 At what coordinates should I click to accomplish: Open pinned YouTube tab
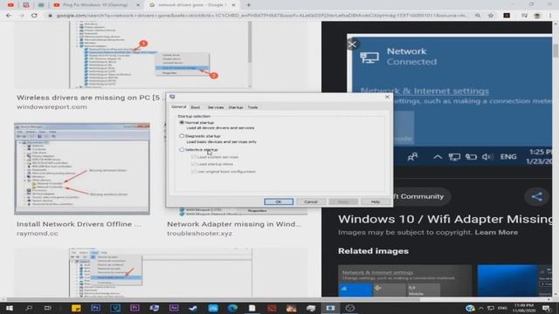pyautogui.click(x=10, y=5)
